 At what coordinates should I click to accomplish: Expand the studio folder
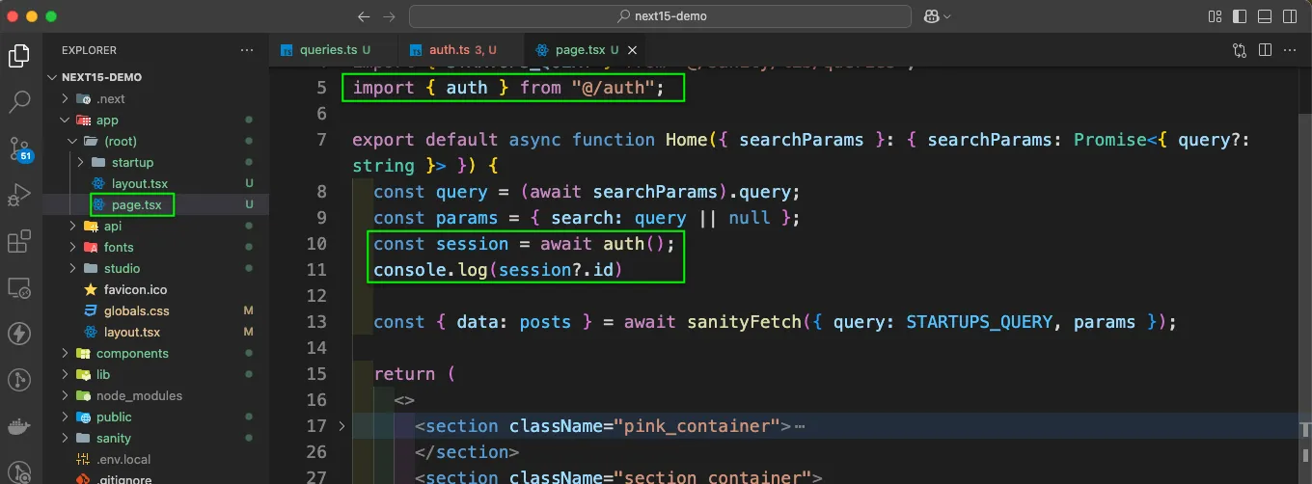point(73,268)
